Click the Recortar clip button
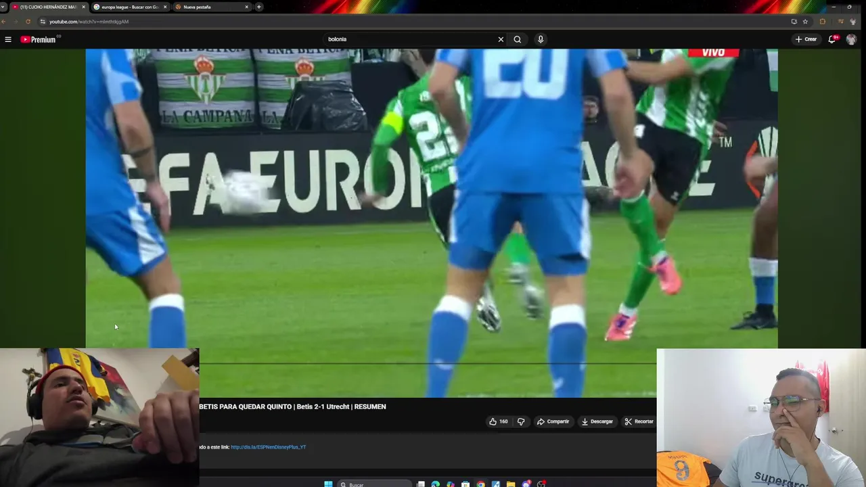Viewport: 866px width, 487px height. (639, 421)
